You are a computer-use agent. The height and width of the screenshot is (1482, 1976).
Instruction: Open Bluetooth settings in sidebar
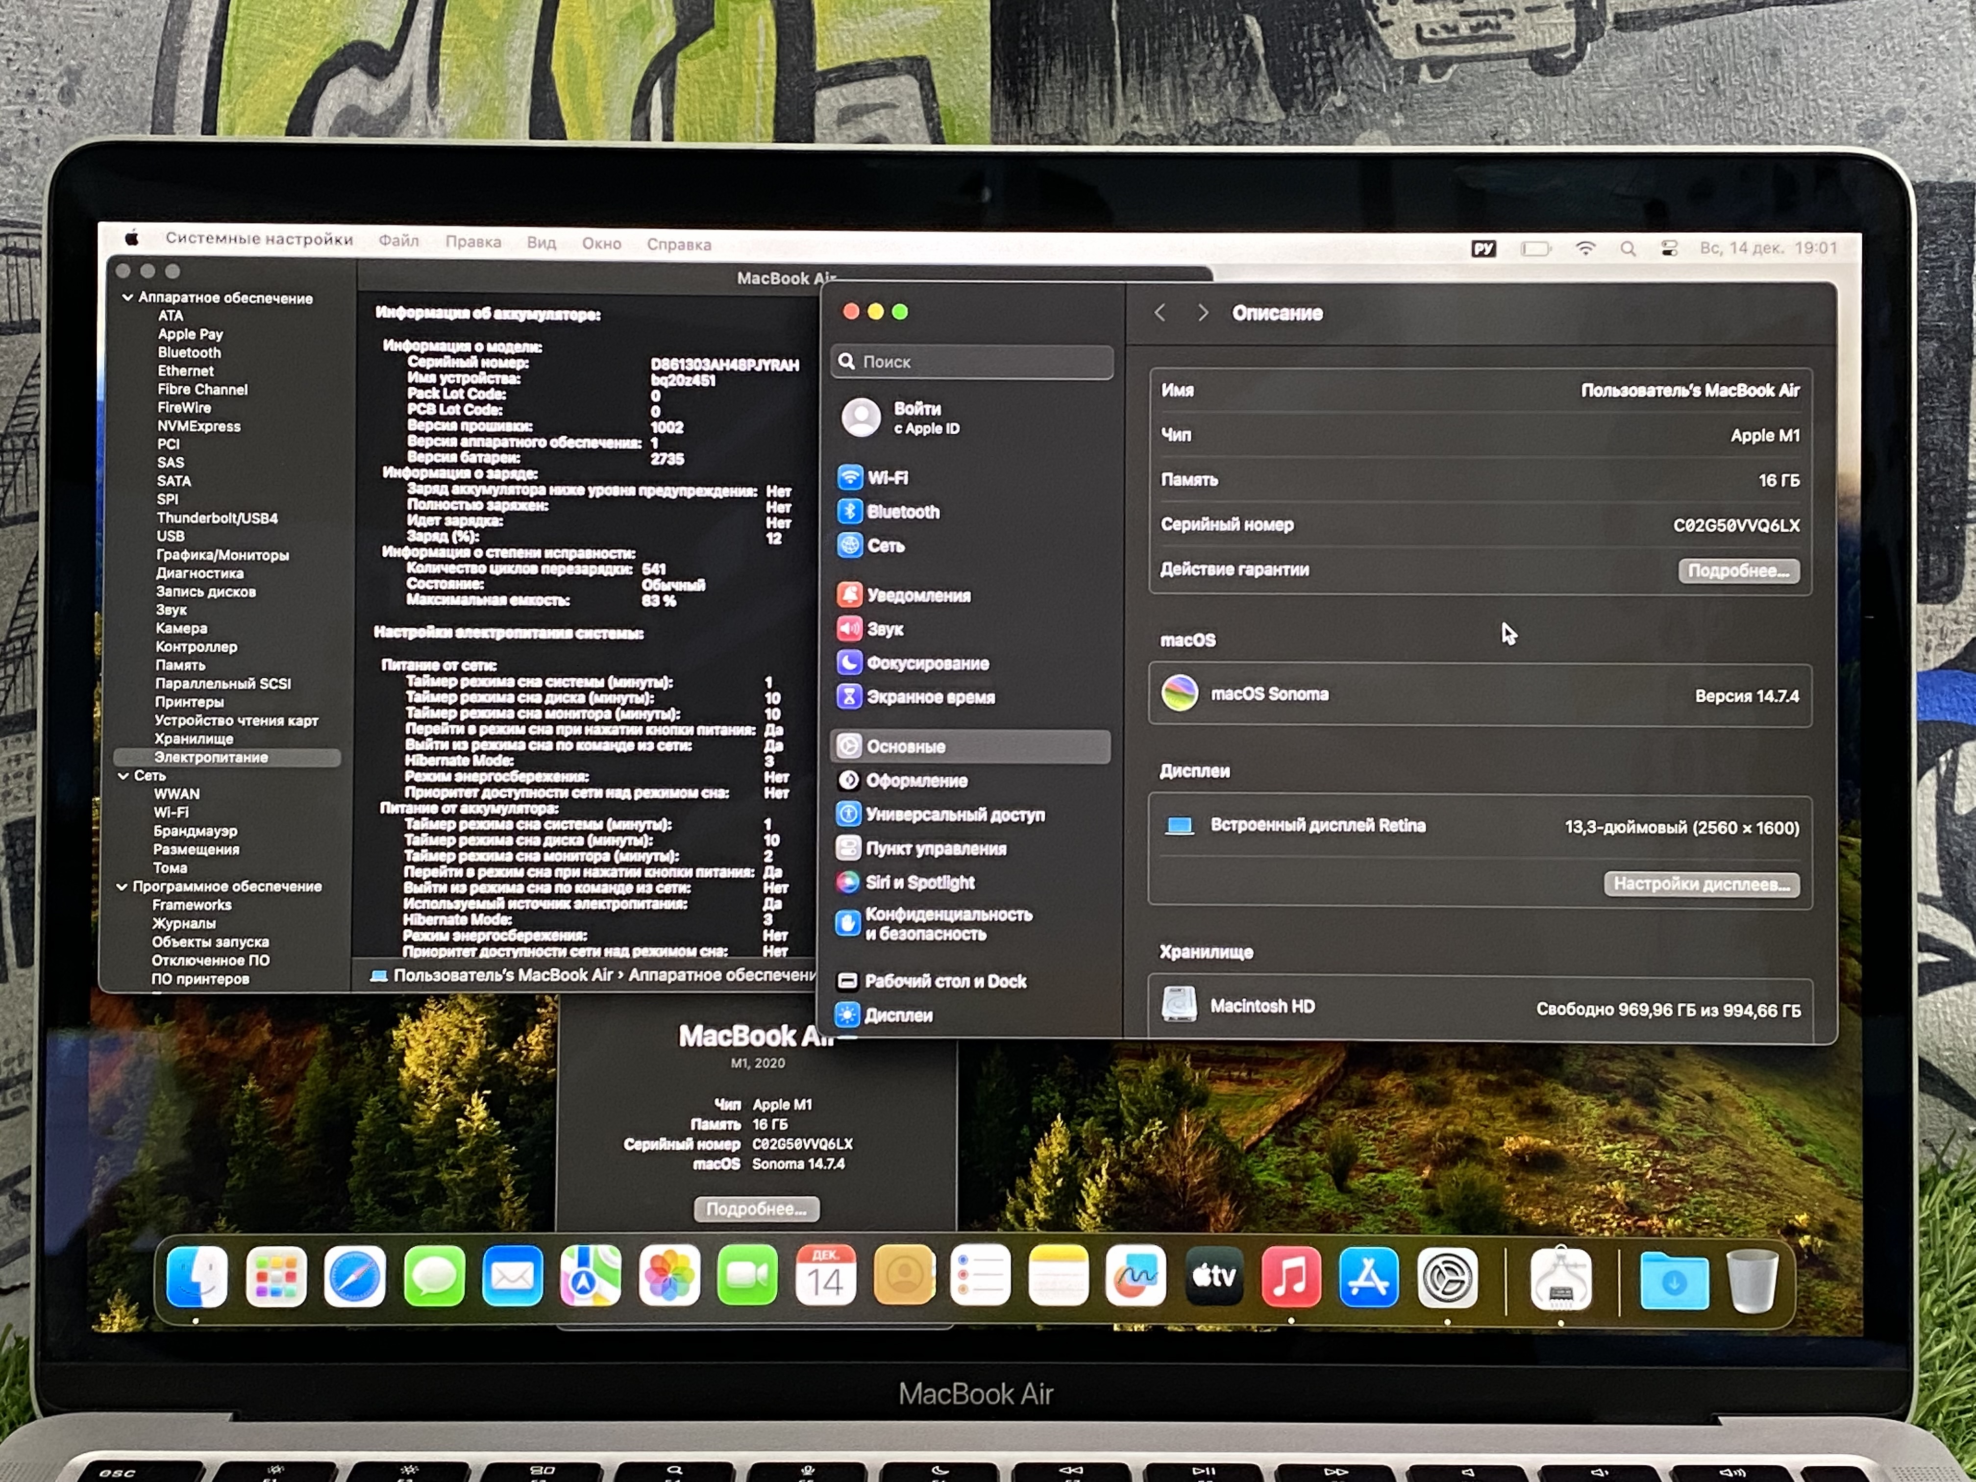point(902,512)
